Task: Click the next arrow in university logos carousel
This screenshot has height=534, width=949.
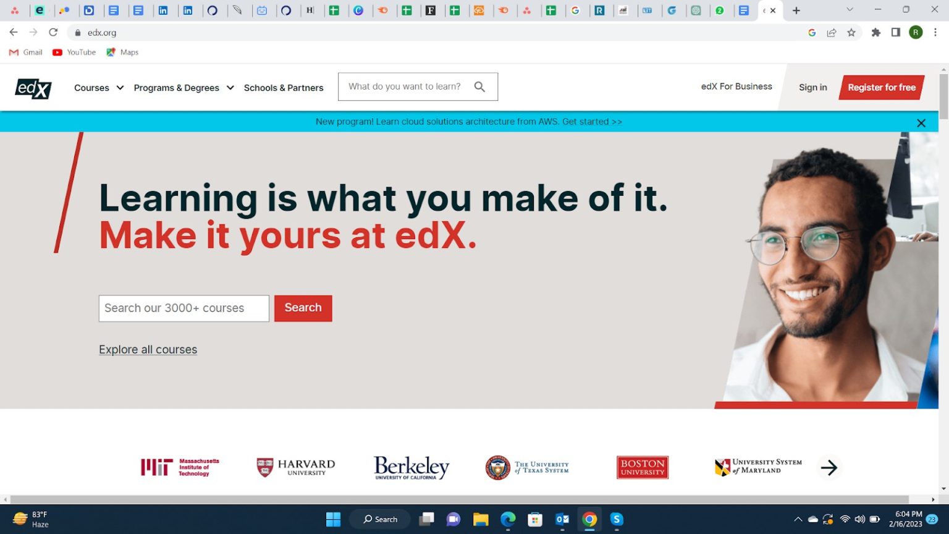Action: point(829,467)
